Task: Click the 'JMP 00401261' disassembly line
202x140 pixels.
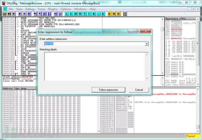Action: point(47,26)
